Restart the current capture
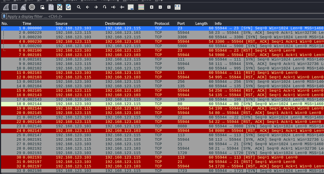 23,7
